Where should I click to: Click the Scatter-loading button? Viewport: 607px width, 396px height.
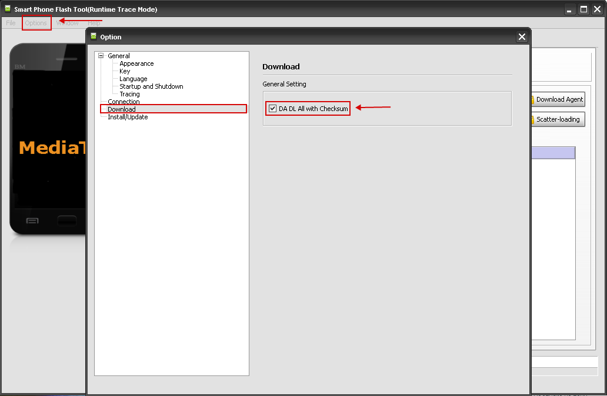pyautogui.click(x=556, y=119)
